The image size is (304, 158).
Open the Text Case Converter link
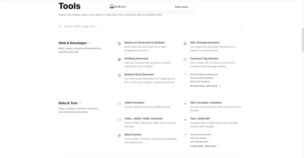coord(201,134)
